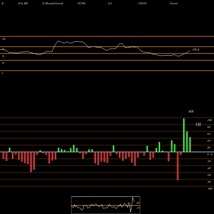Click the RSI value label 58.4
214x214 pixels.
tap(196, 50)
